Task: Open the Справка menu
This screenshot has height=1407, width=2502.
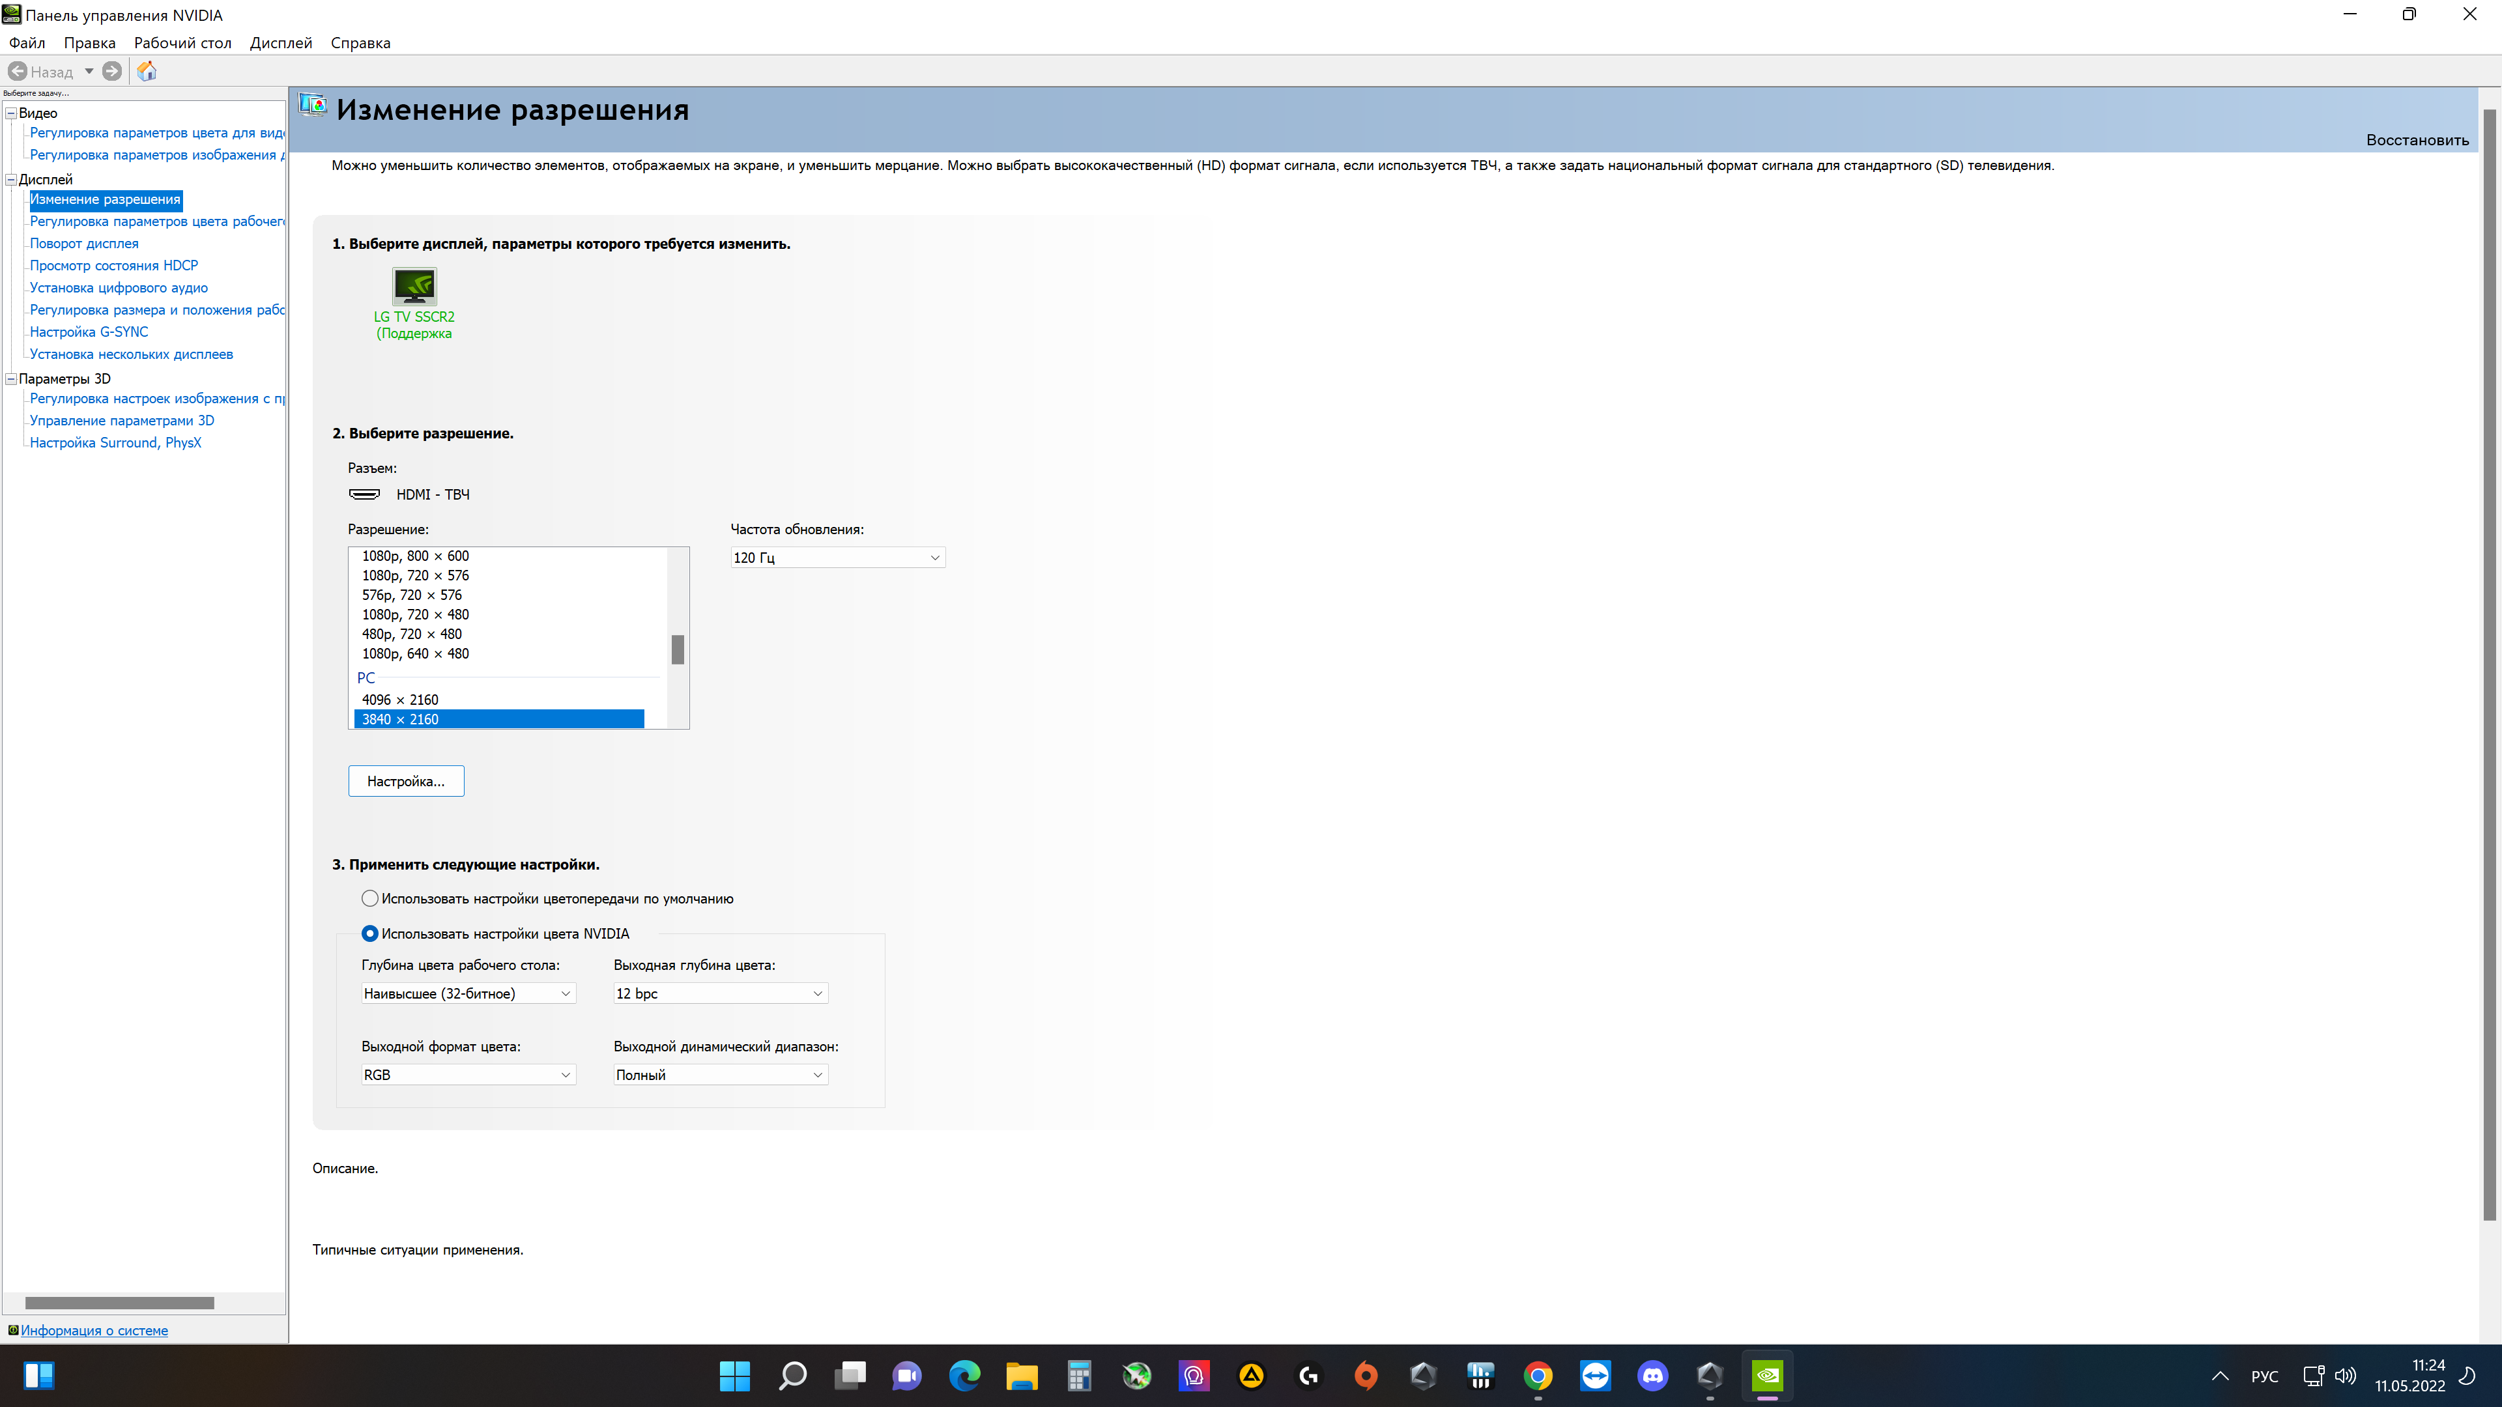Action: pyautogui.click(x=360, y=43)
